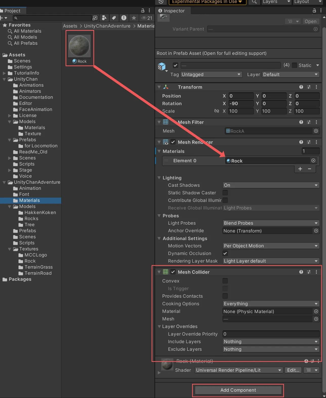Toggle the scale constrained proportions link icon
Viewport: 326px width, 398px height.
coord(216,111)
